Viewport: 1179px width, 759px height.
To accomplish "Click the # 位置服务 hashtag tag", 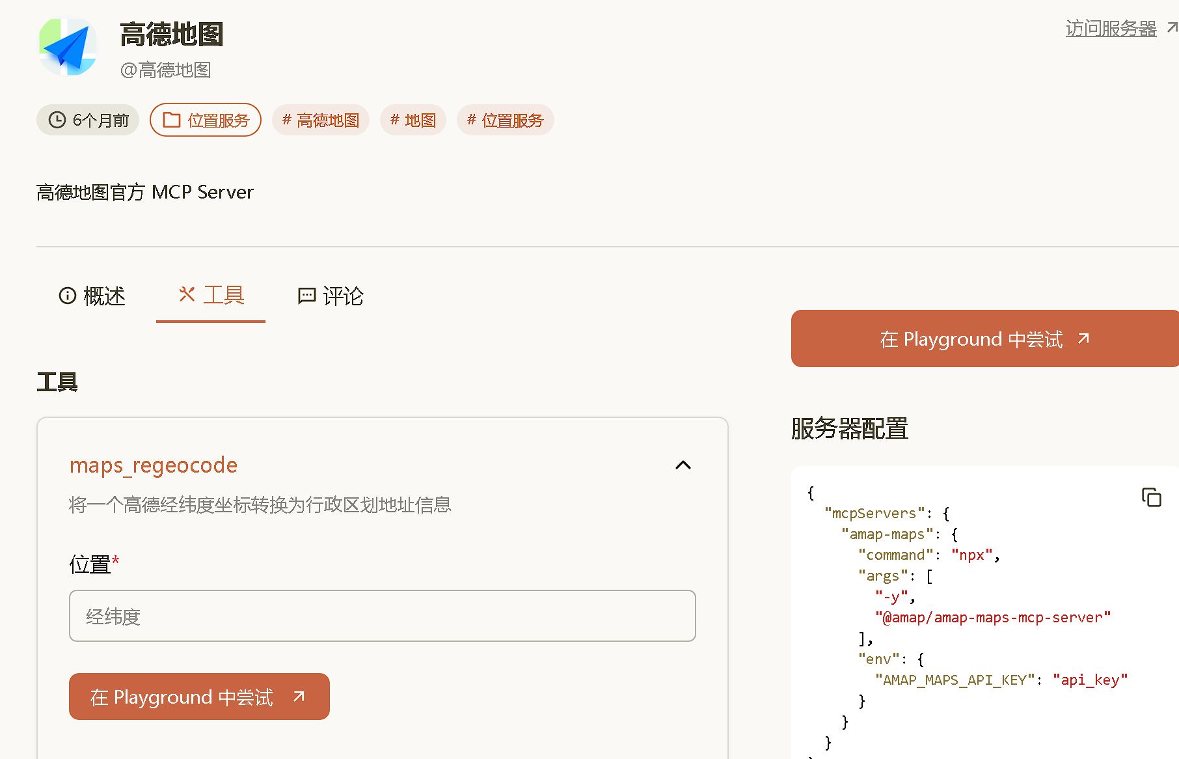I will tap(506, 120).
